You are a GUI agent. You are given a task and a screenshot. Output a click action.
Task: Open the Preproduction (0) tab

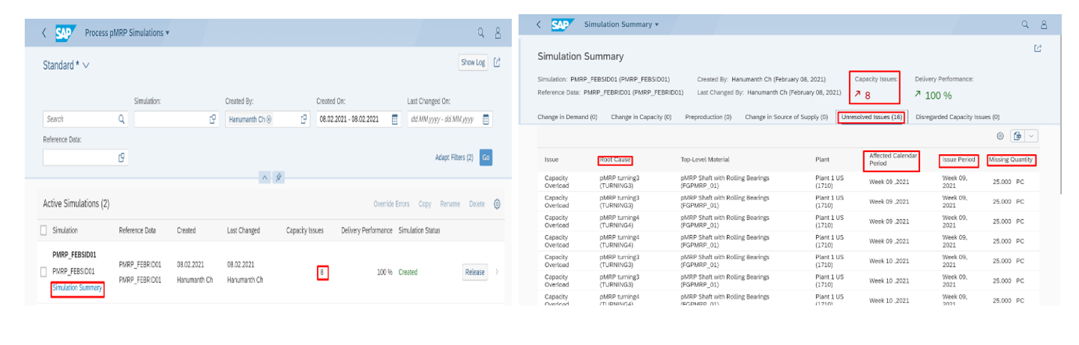708,117
